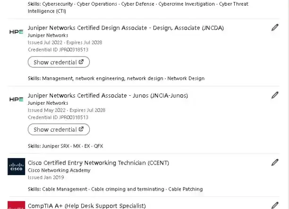
Task: Select the Network Design skills line
Action: point(116,78)
